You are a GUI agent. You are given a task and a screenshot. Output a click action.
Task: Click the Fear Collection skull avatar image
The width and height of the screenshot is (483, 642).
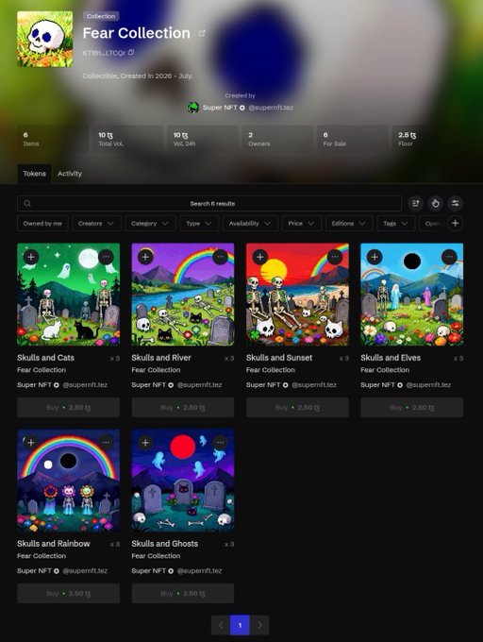45,39
